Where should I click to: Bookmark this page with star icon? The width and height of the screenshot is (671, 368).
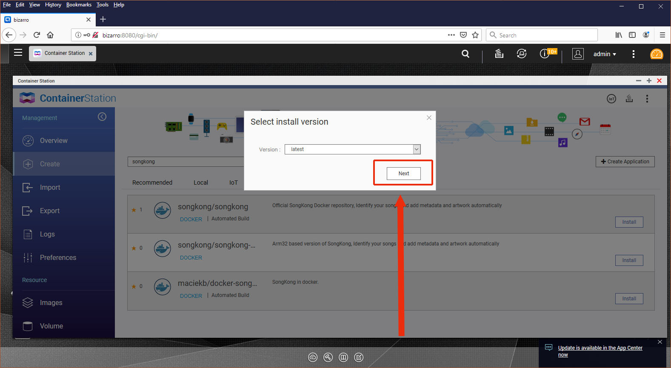[x=475, y=35]
